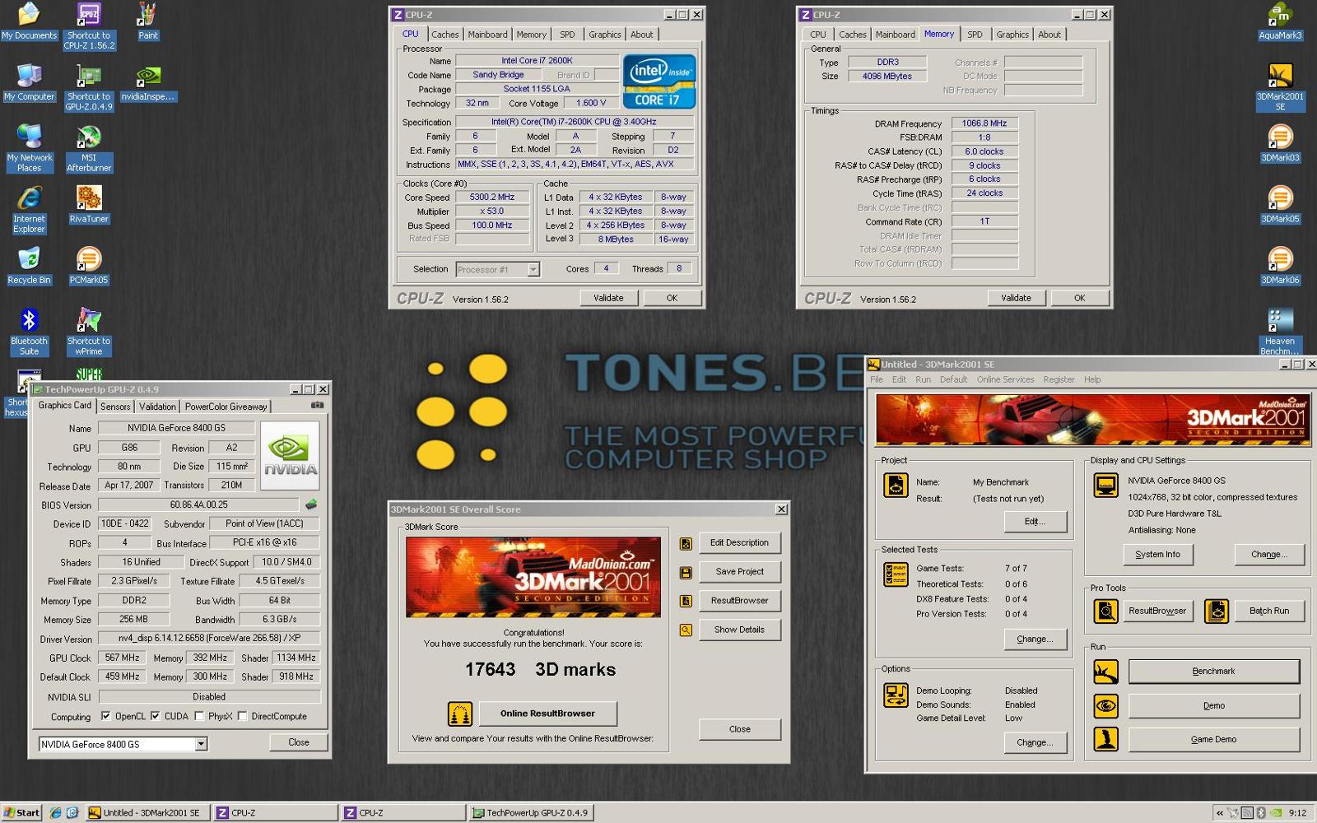Click the 3DMark2001 score banner image
Image resolution: width=1317 pixels, height=823 pixels.
tap(533, 578)
